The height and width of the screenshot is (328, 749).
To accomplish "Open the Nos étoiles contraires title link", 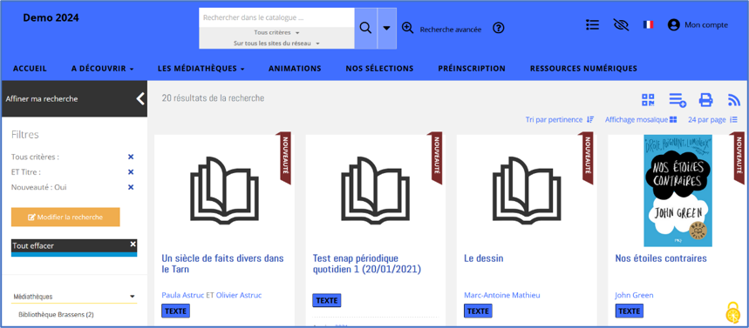I will [x=661, y=258].
